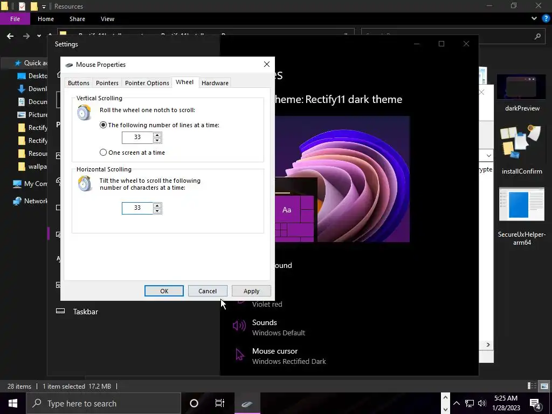The image size is (552, 414).
Task: Click the Sounds speaker icon in Settings
Action: 239,326
